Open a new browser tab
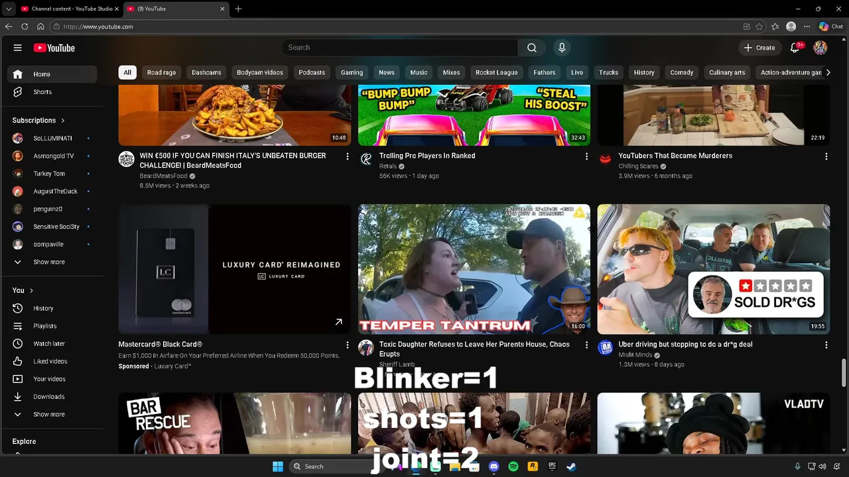 click(x=238, y=9)
